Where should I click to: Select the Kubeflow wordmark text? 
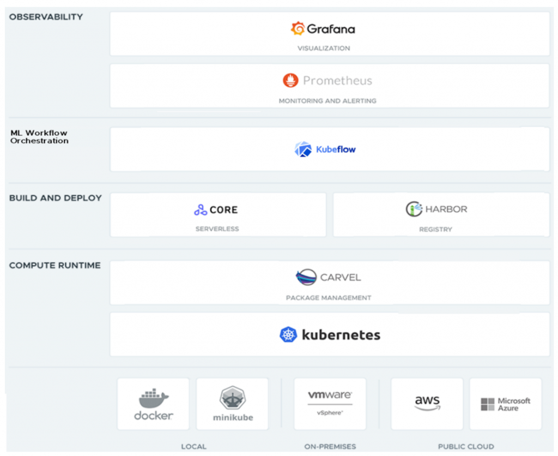click(x=336, y=149)
